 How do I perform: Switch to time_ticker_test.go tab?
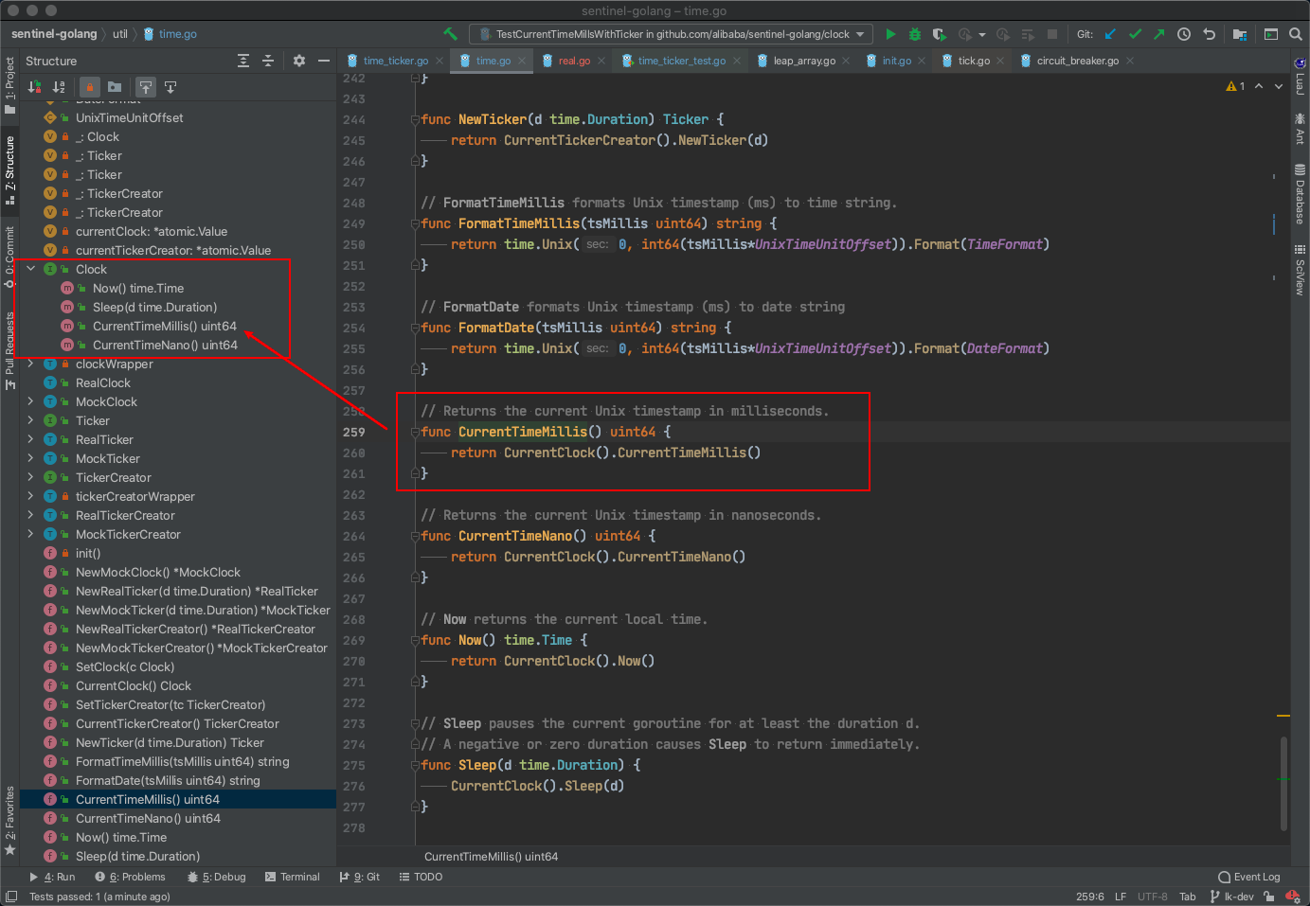click(681, 61)
